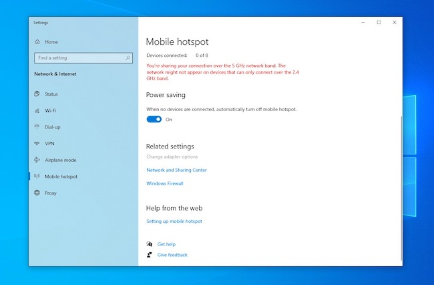
Task: Click the Network & Internet section title
Action: 55,74
